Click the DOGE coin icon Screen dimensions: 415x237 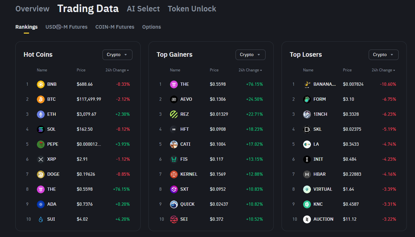coord(40,174)
